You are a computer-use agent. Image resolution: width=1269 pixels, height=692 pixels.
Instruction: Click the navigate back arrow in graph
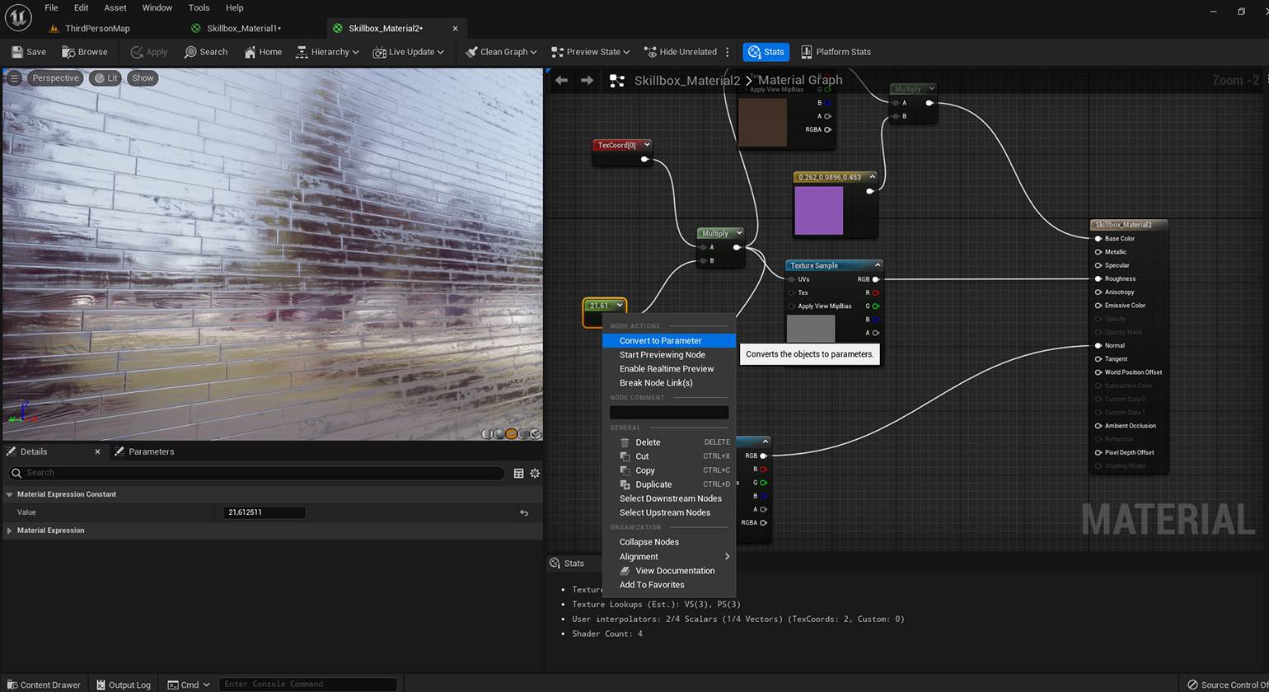561,80
